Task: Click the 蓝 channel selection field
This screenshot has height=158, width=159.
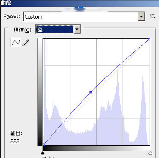Action: (x=55, y=29)
